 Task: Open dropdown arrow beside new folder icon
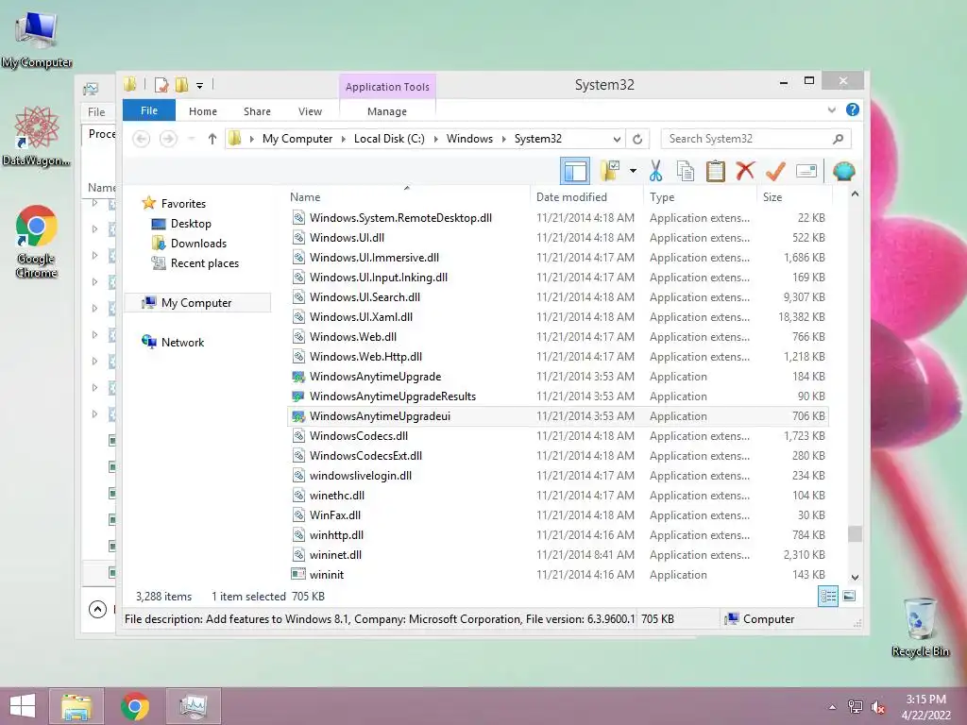(633, 171)
